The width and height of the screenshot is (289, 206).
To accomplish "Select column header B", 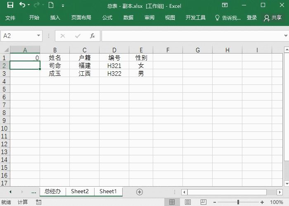I will [x=55, y=50].
